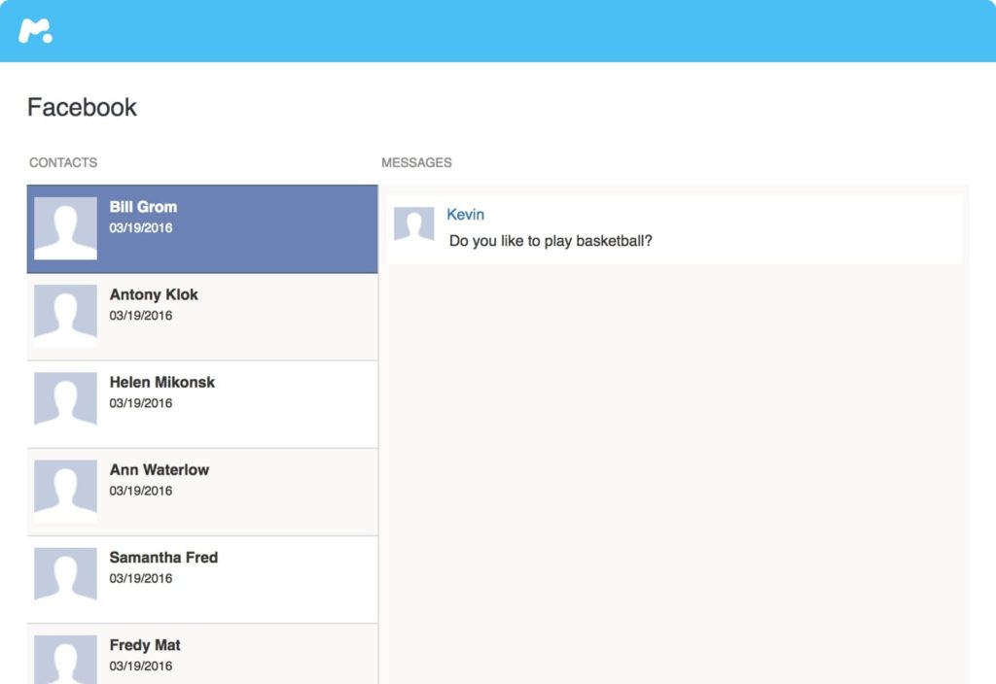Click Samantha Fred's profile avatar
The width and height of the screenshot is (996, 684).
(x=65, y=578)
